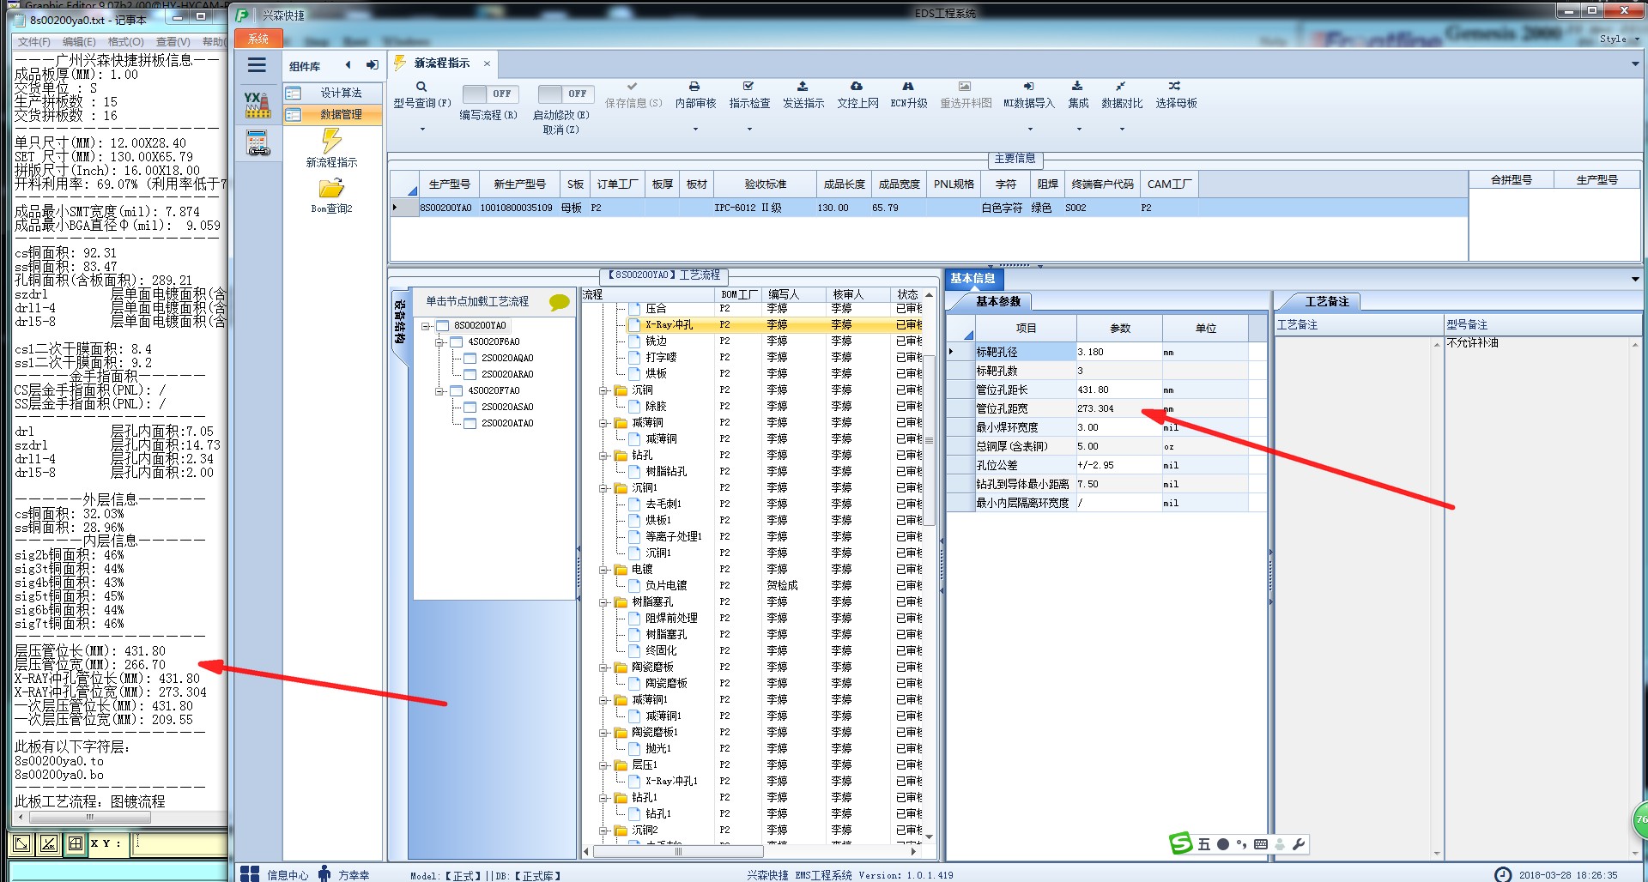Click 重选开料图 image tool
The image size is (1648, 882).
click(x=966, y=95)
